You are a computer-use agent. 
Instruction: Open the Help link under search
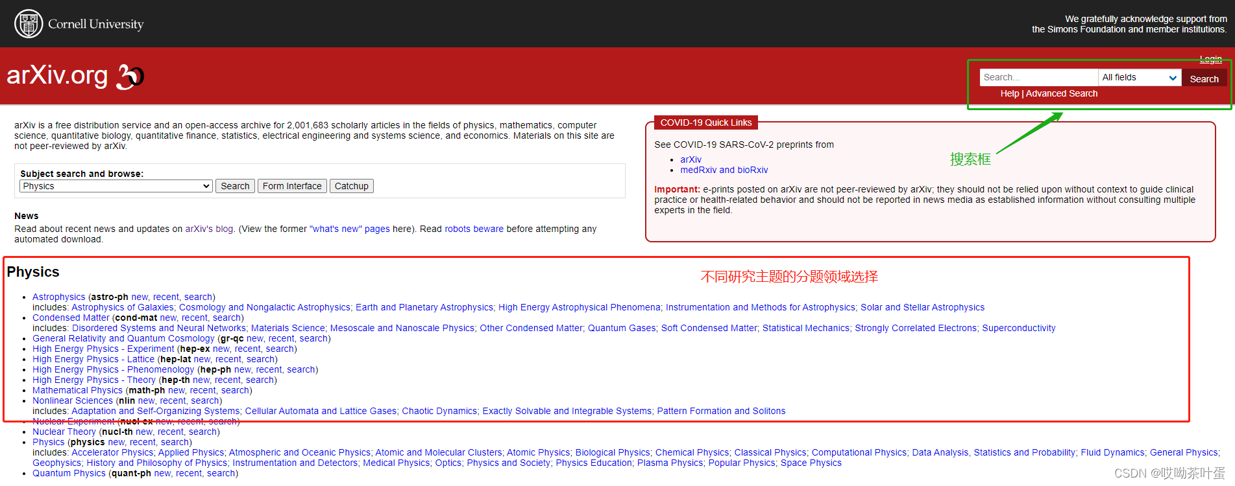[1010, 93]
